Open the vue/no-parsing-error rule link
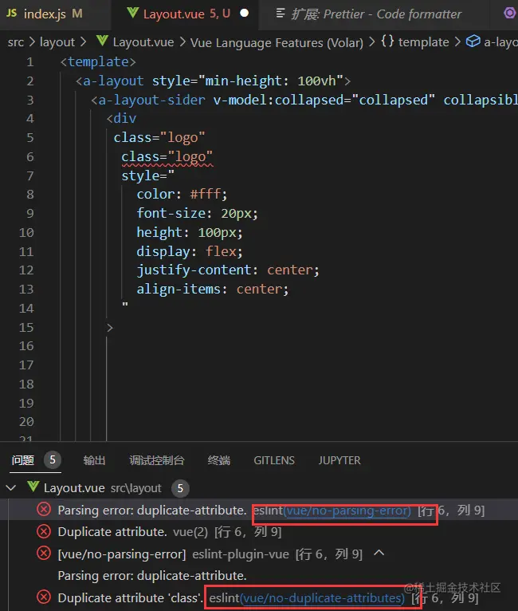518x611 pixels. (x=347, y=510)
